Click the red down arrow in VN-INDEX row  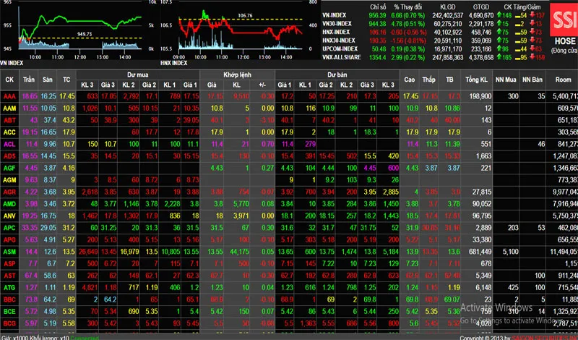point(532,15)
